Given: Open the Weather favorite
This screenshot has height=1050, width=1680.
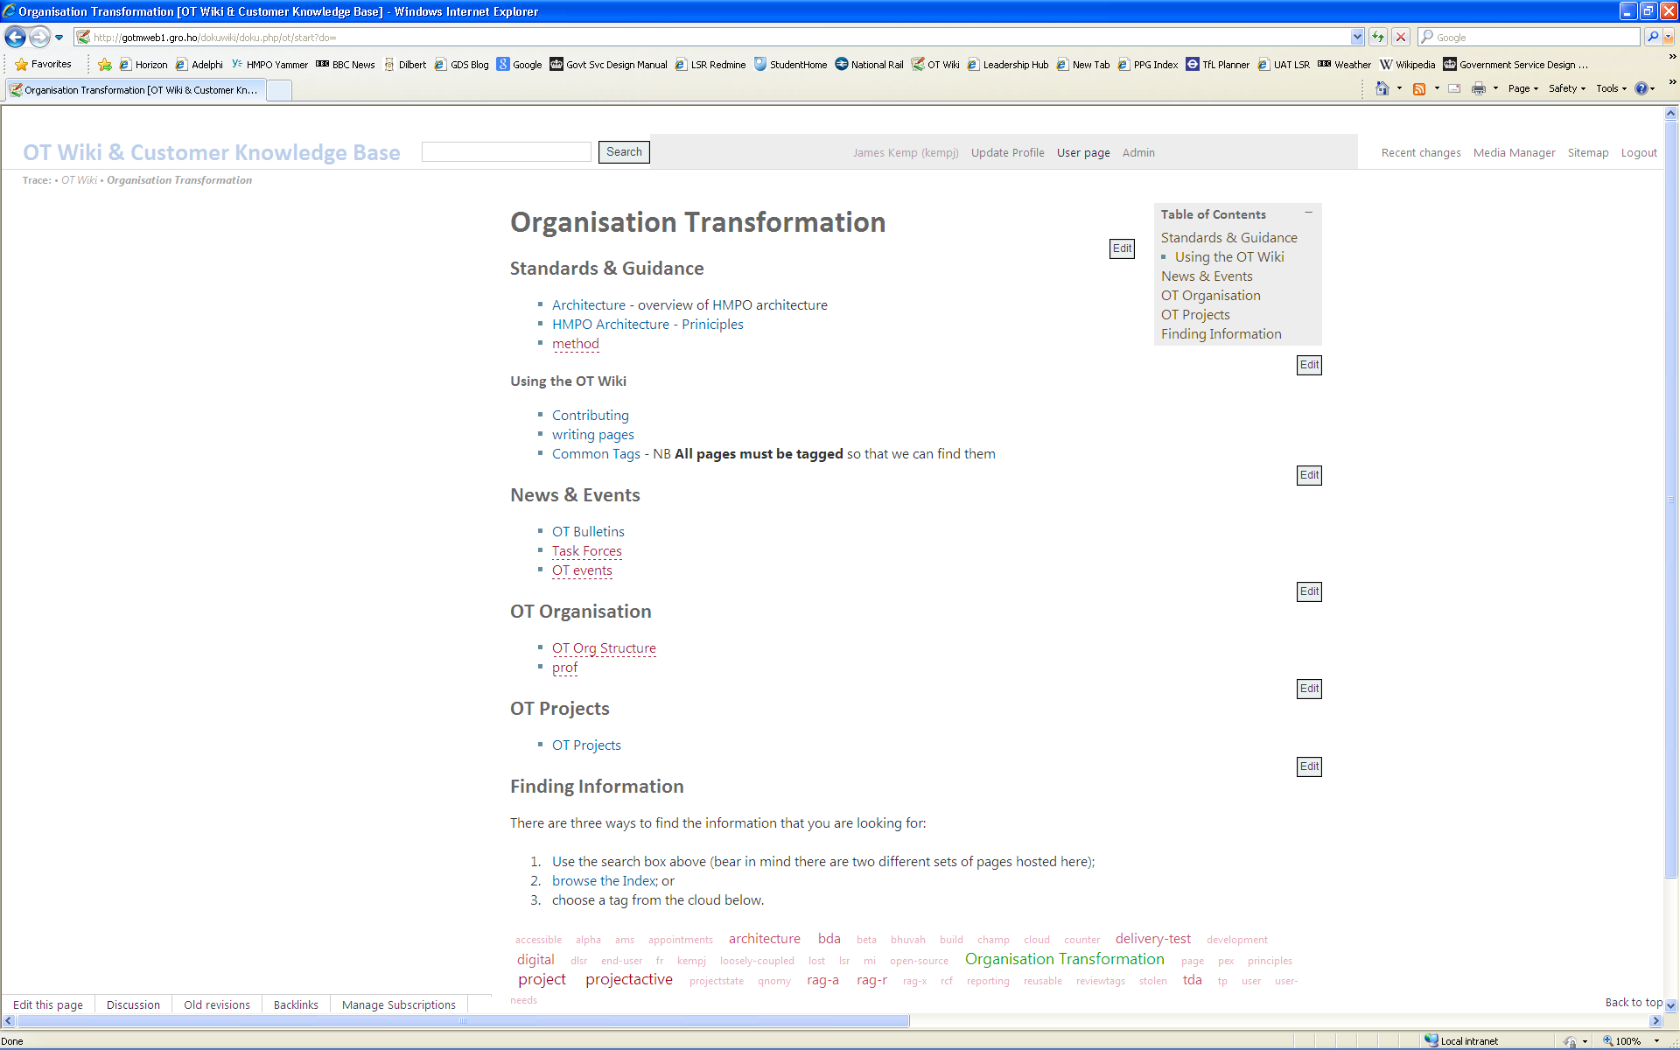Looking at the screenshot, I should 1344,65.
